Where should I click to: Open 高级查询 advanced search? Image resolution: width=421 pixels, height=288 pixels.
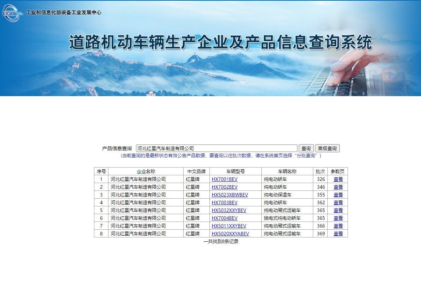(327, 148)
